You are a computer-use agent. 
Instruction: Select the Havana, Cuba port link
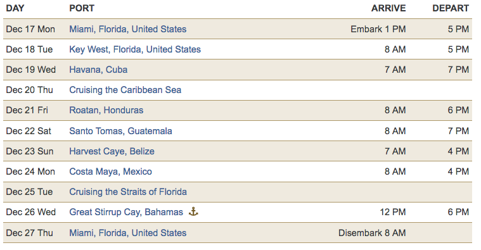click(x=98, y=70)
